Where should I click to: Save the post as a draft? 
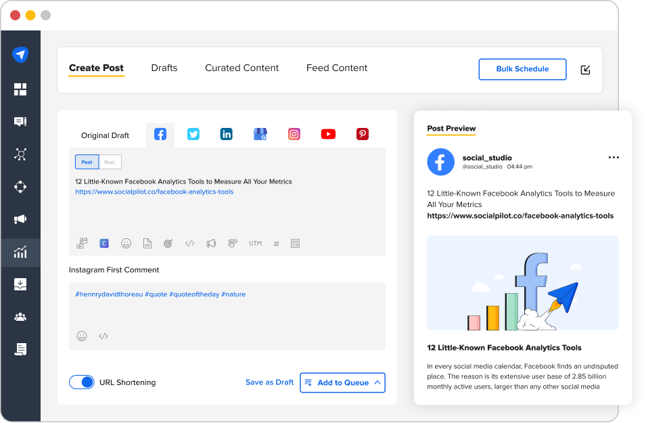pos(269,382)
